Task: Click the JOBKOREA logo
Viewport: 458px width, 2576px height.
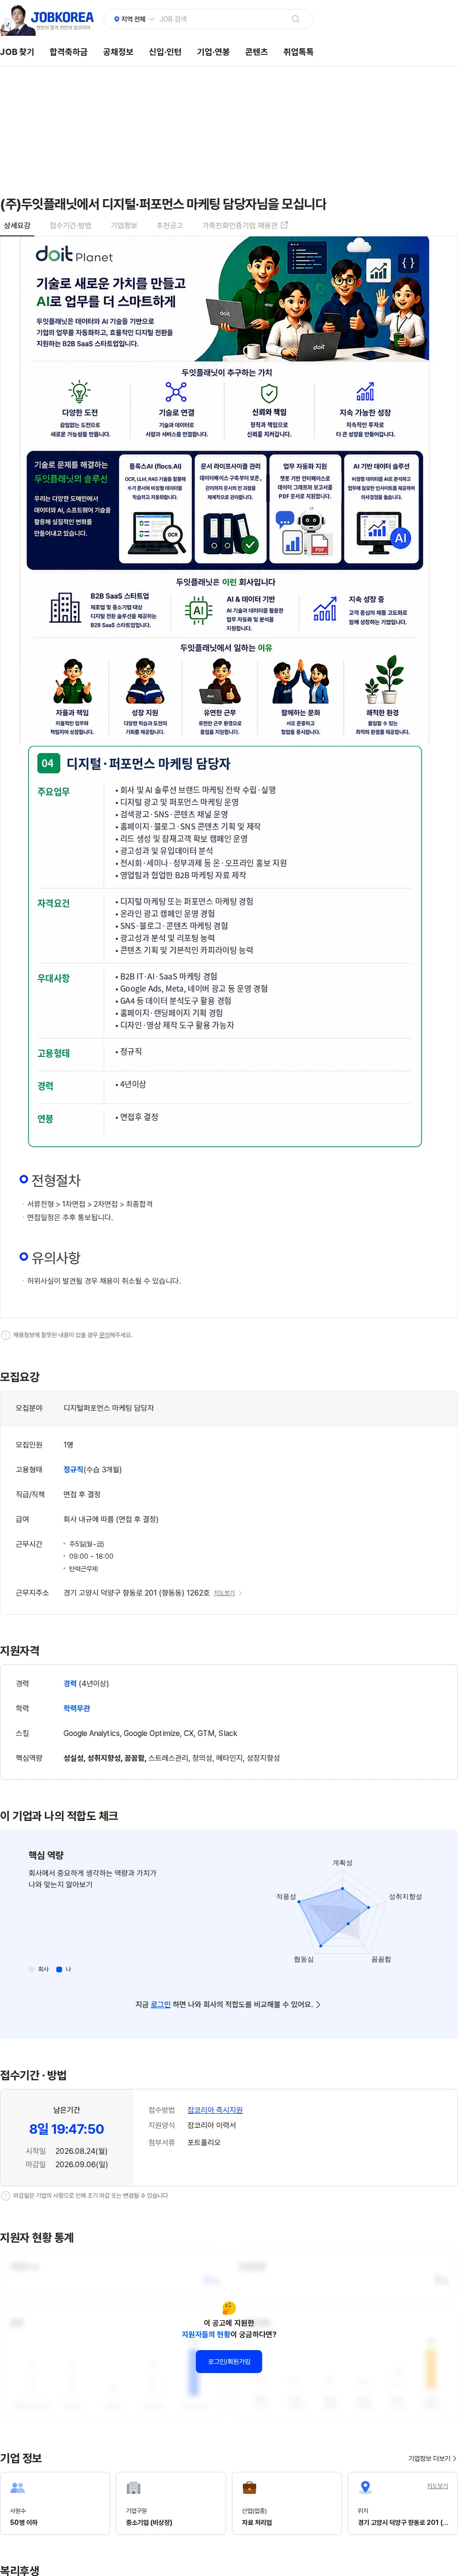Action: (62, 17)
